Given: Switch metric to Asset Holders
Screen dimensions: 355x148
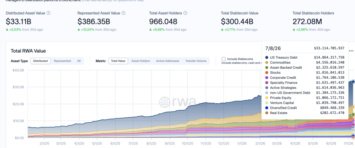Looking at the screenshot, I should coord(141,61).
